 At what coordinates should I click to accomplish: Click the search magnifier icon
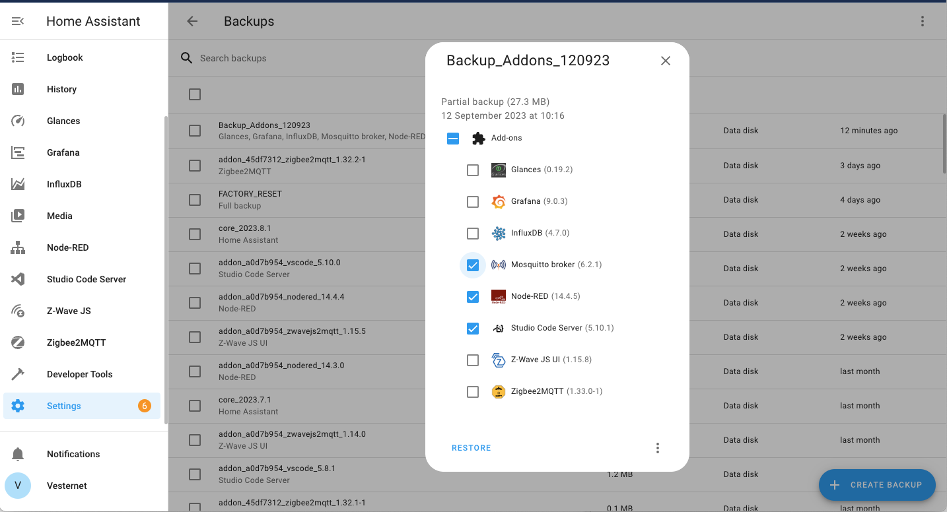pos(187,58)
